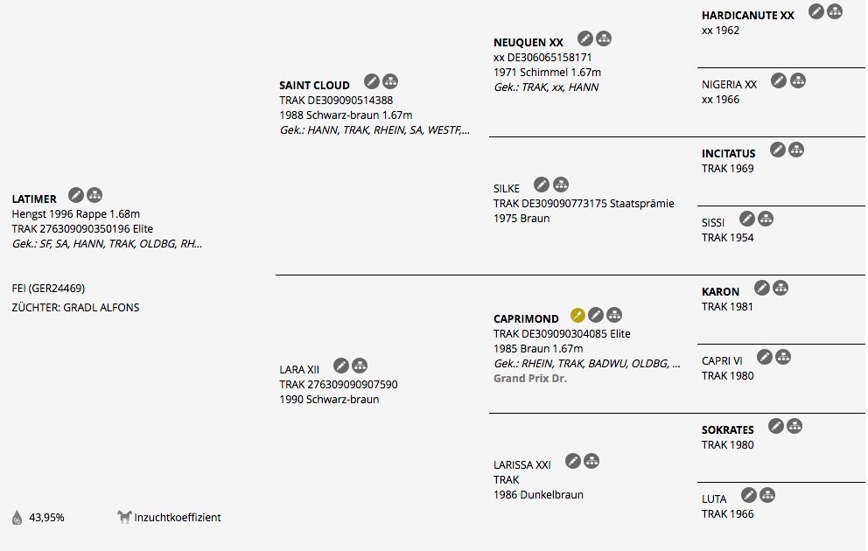The height and width of the screenshot is (551, 868).
Task: Open the pedigree tree icon for NEUQUEN XX
Action: click(604, 38)
